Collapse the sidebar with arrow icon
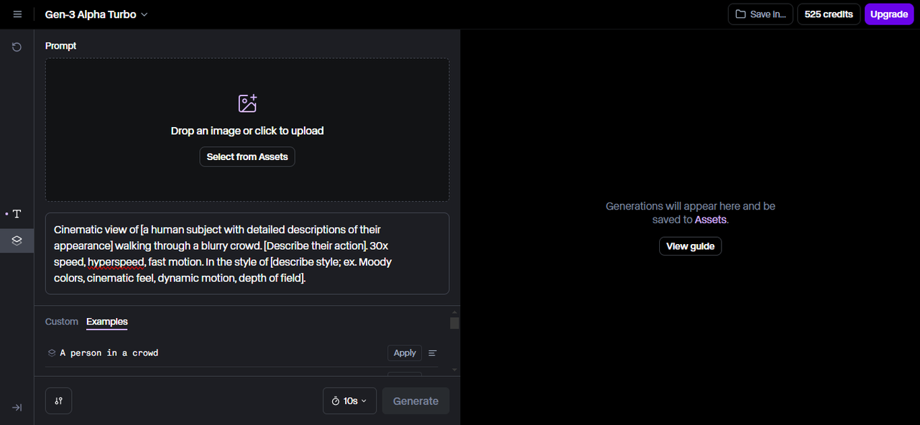920x425 pixels. [x=17, y=407]
